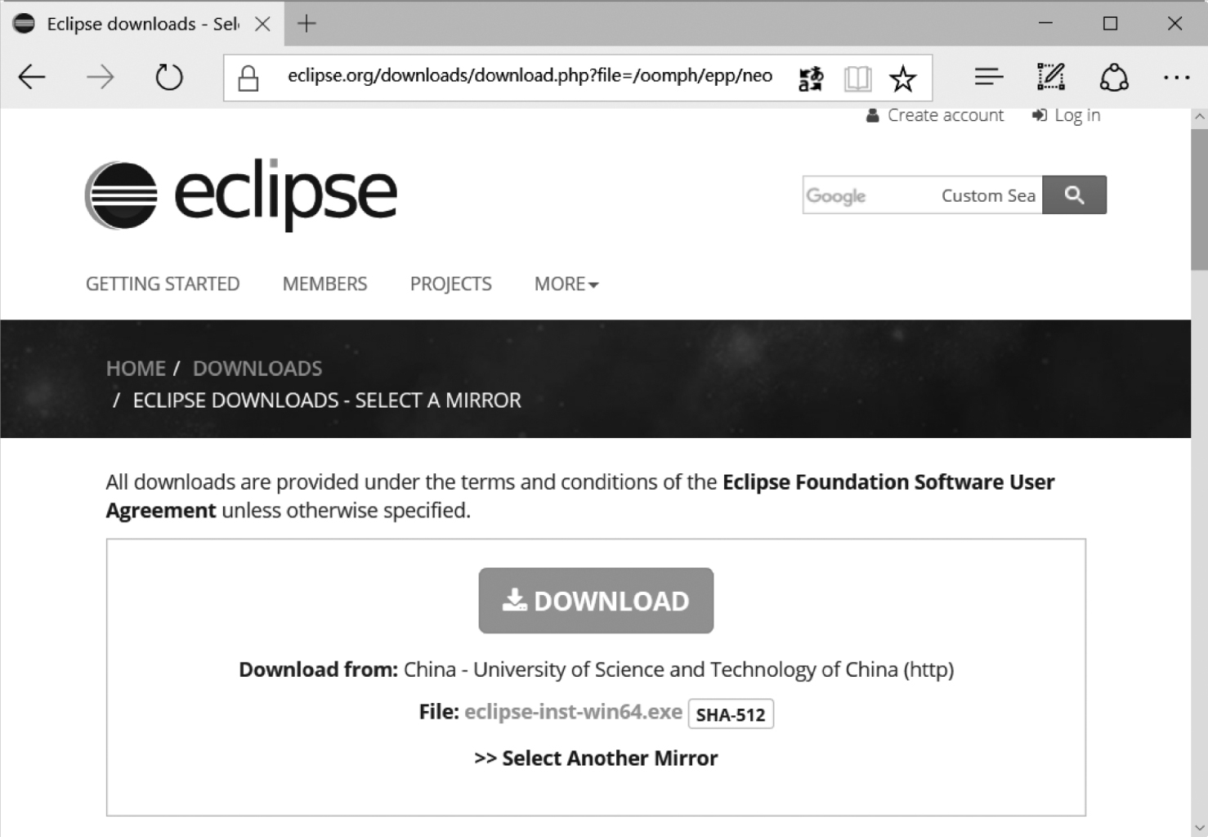Viewport: 1208px width, 837px height.
Task: Open the GETTING STARTED menu item
Action: [x=163, y=284]
